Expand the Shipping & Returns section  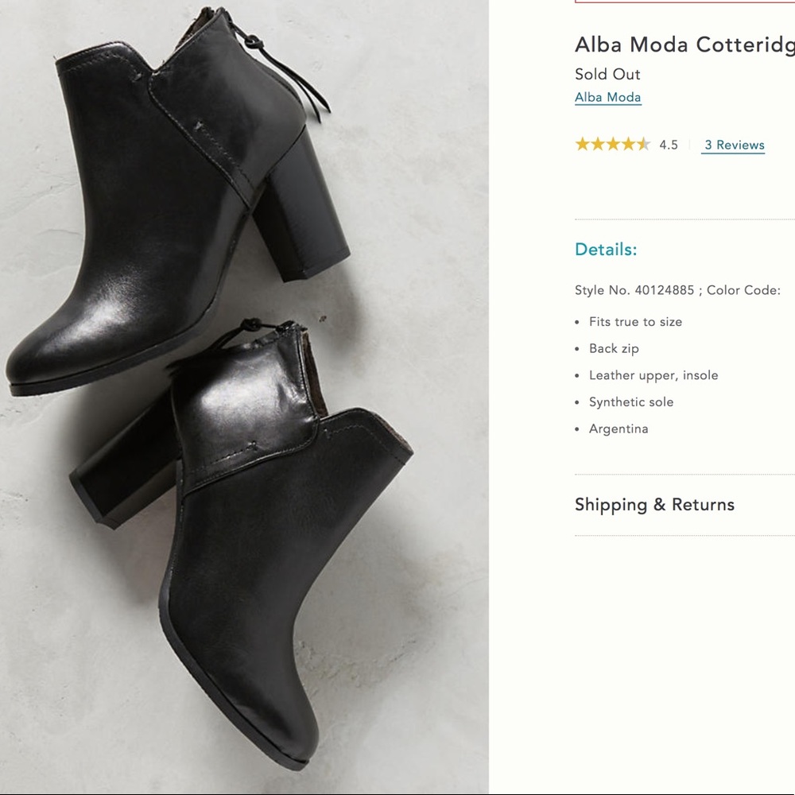[654, 505]
